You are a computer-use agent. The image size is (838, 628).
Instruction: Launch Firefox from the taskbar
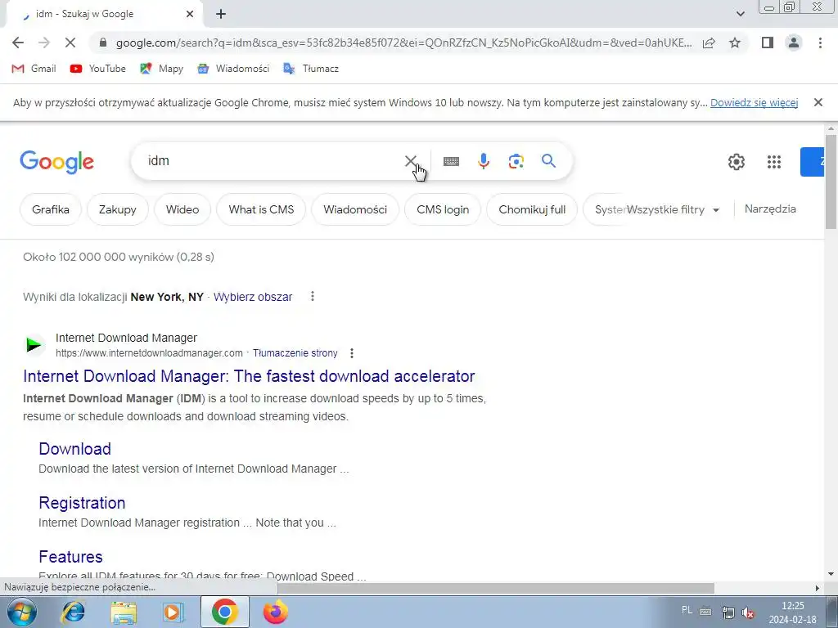tap(275, 612)
